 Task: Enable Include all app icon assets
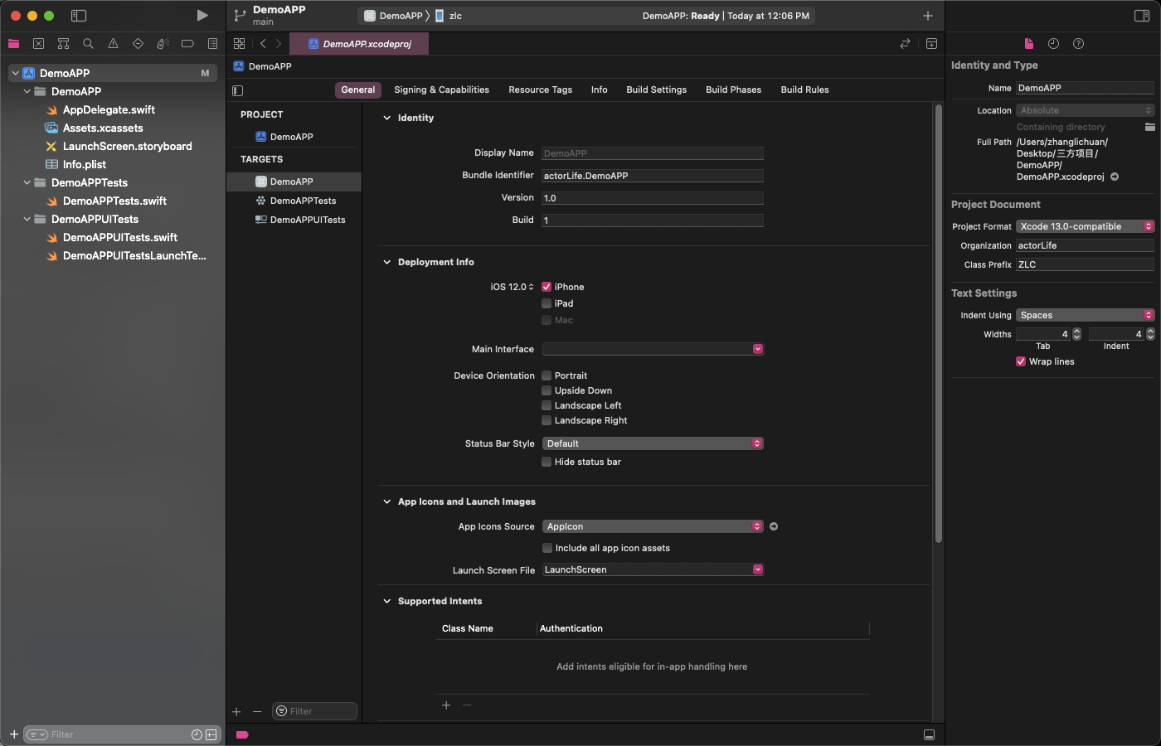click(547, 548)
